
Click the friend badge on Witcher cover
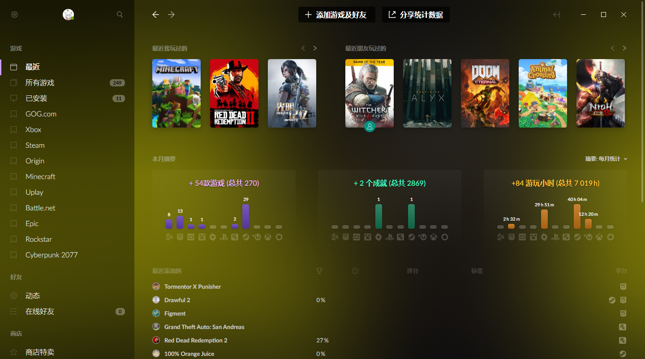coord(370,127)
